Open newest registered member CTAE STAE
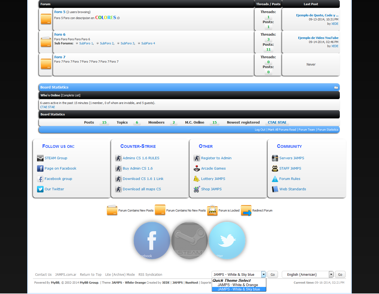Image resolution: width=379 pixels, height=294 pixels. pos(277,122)
